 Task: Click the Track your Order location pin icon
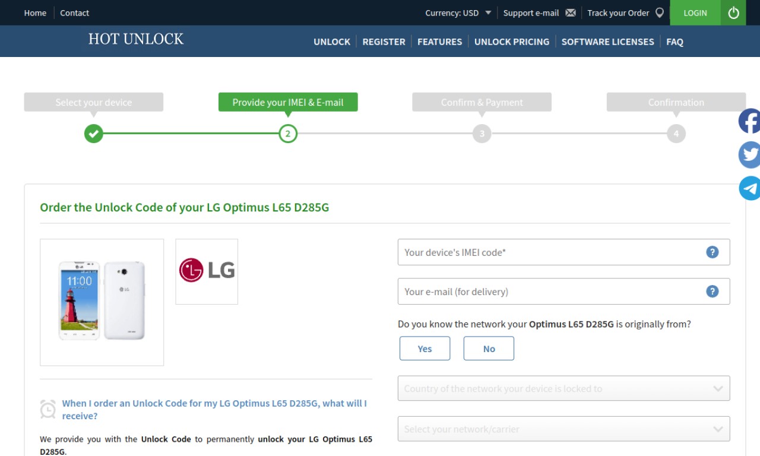click(x=660, y=12)
